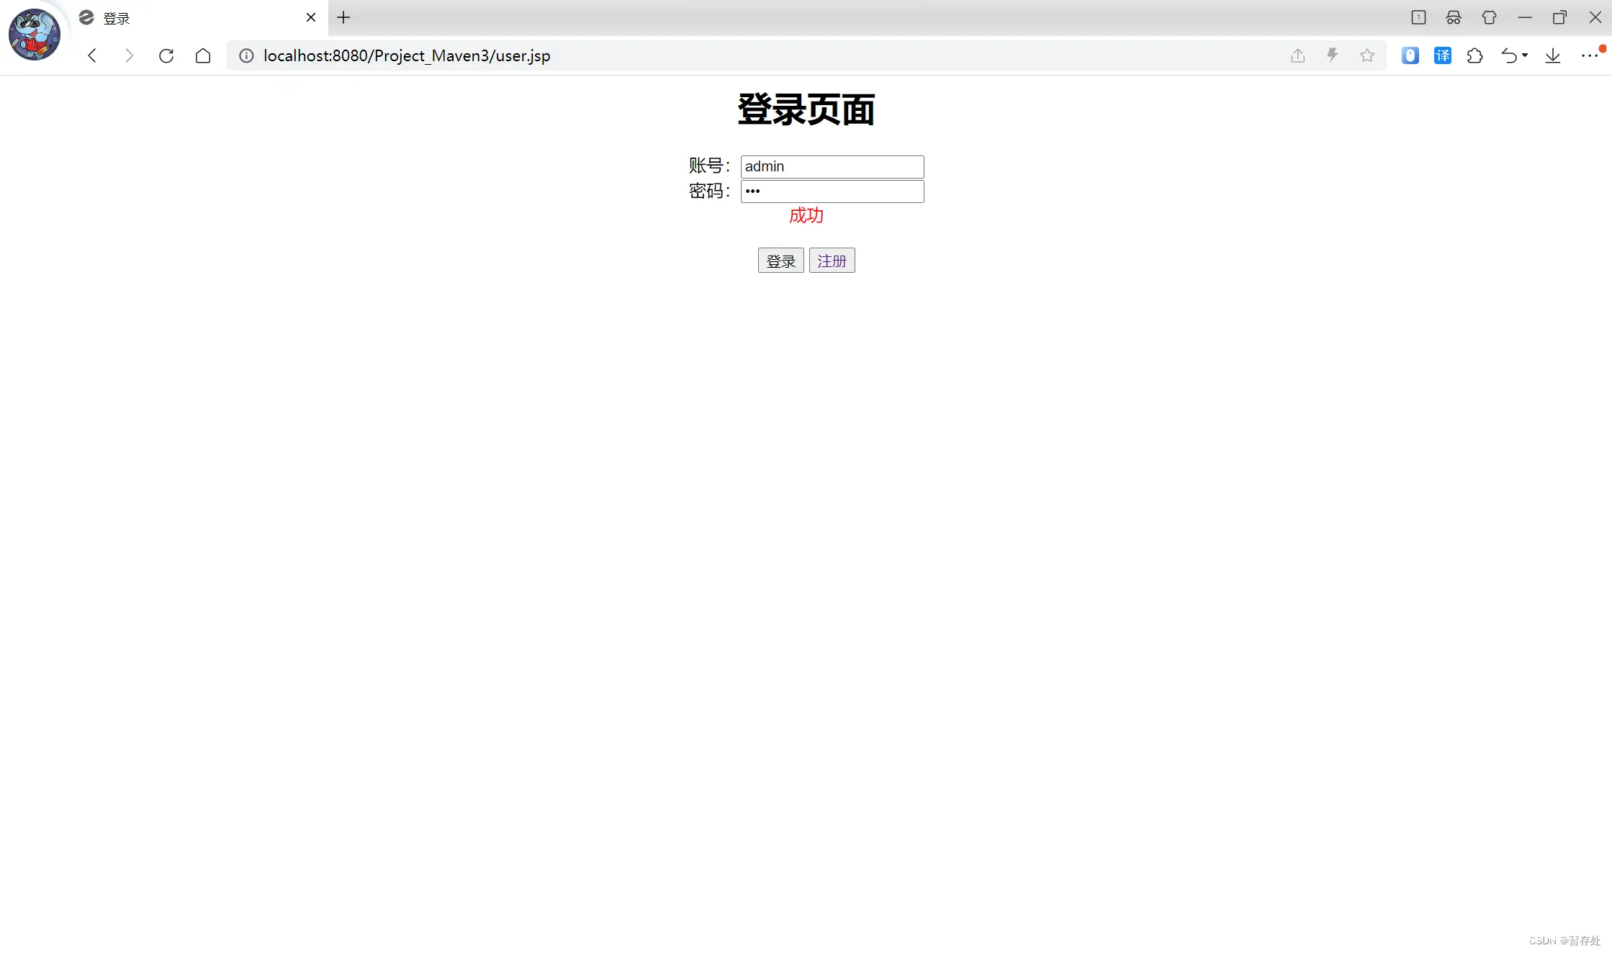Viewport: 1612px width, 953px height.
Task: Click the 注册 registration button
Action: click(x=830, y=260)
